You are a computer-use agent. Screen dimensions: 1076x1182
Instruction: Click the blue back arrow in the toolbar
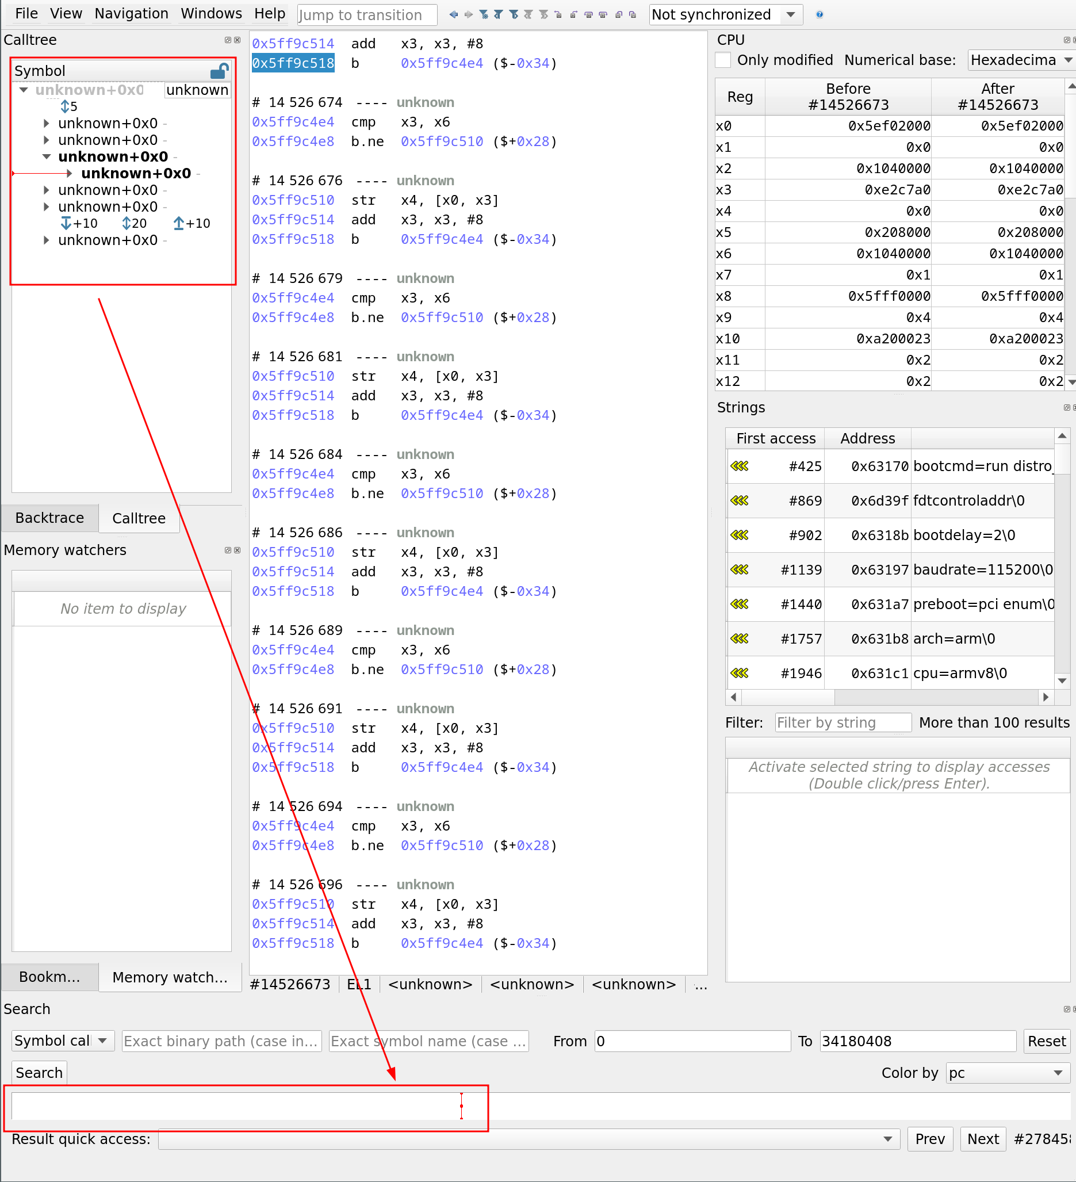click(x=453, y=14)
